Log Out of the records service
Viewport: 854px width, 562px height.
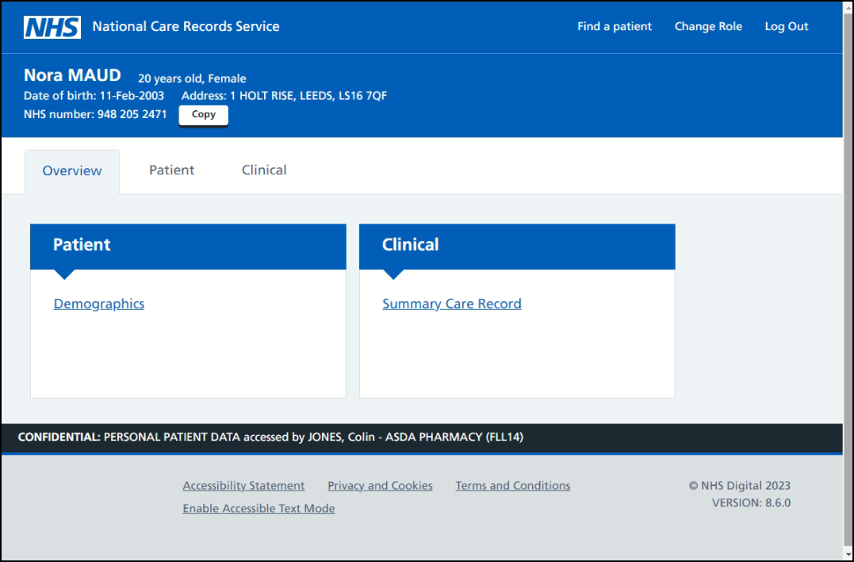(x=786, y=27)
